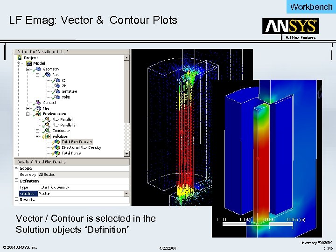Click the ANSYS logo
The width and height of the screenshot is (336, 252).
[291, 26]
